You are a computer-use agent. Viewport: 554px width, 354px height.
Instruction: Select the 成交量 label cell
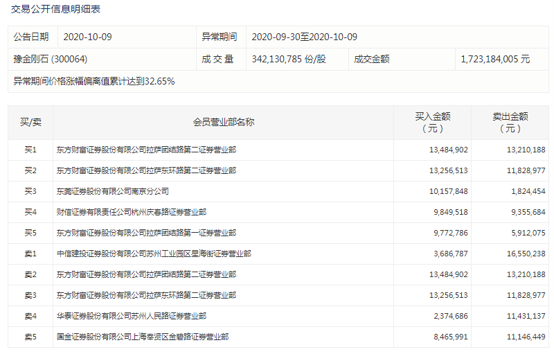[221, 59]
